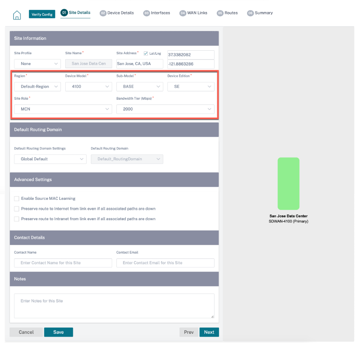Expand the Bandwidth Tier dropdown
The height and width of the screenshot is (343, 359).
(x=165, y=109)
